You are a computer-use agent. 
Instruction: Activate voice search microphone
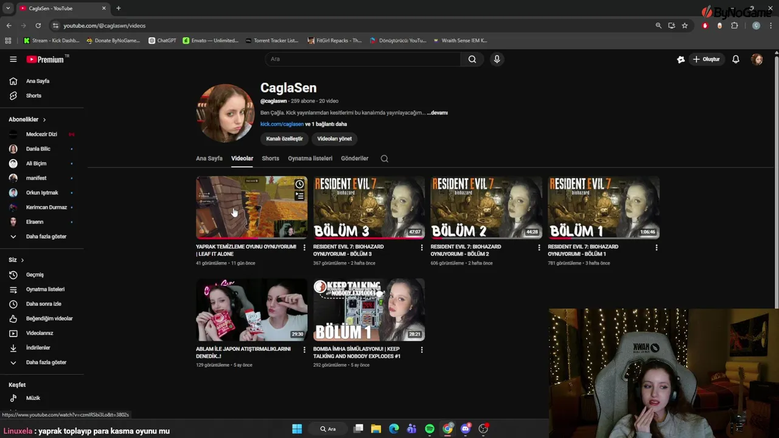coord(497,59)
